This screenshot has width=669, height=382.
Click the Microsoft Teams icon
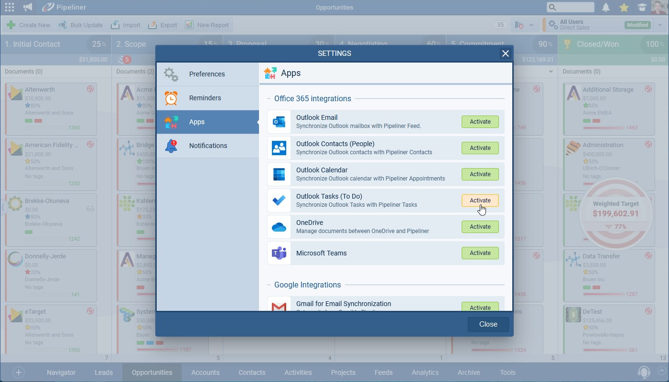[x=279, y=253]
